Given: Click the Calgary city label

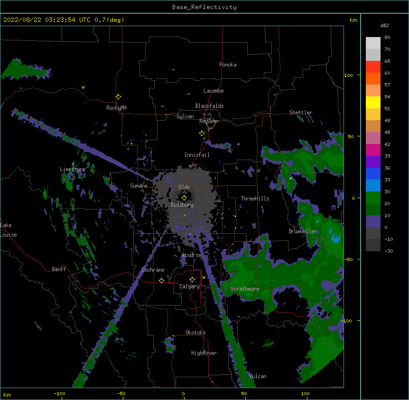Looking at the screenshot, I should pyautogui.click(x=190, y=286).
